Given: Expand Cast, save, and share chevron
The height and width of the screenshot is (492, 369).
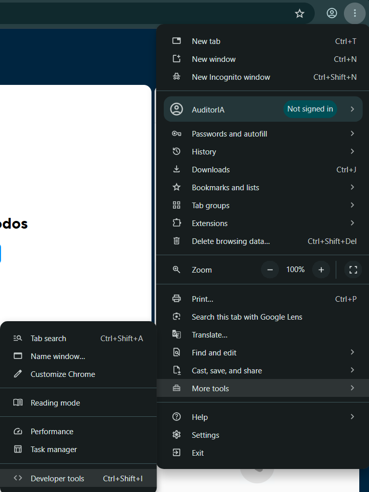Looking at the screenshot, I should 352,370.
